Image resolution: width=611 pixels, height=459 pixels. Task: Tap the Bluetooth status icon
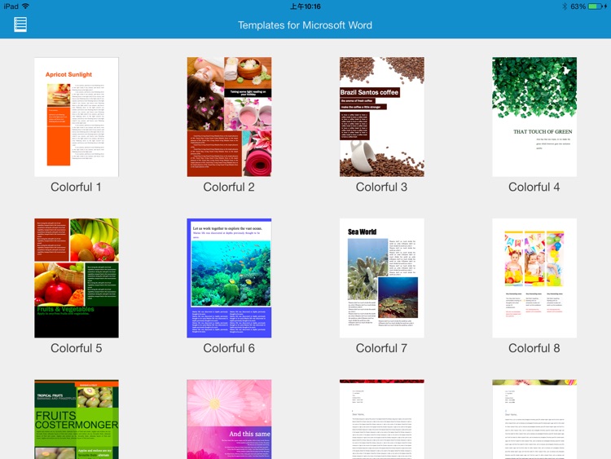point(565,7)
